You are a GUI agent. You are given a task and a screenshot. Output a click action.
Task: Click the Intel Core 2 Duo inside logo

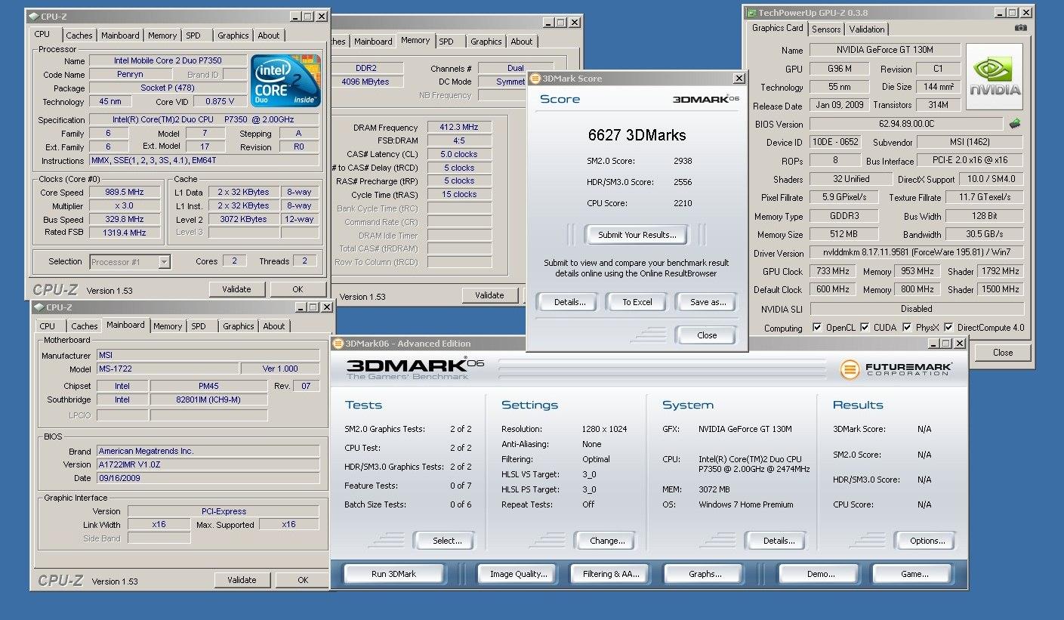tap(286, 80)
